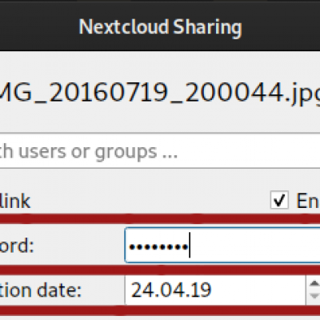The height and width of the screenshot is (320, 320).
Task: Focus the search users or groups field
Action: 160,151
